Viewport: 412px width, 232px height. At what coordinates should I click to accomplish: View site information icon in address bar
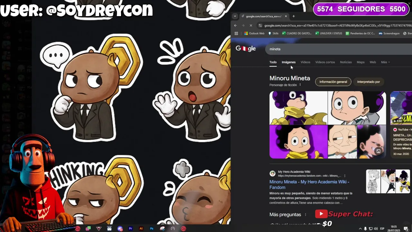coord(260,25)
